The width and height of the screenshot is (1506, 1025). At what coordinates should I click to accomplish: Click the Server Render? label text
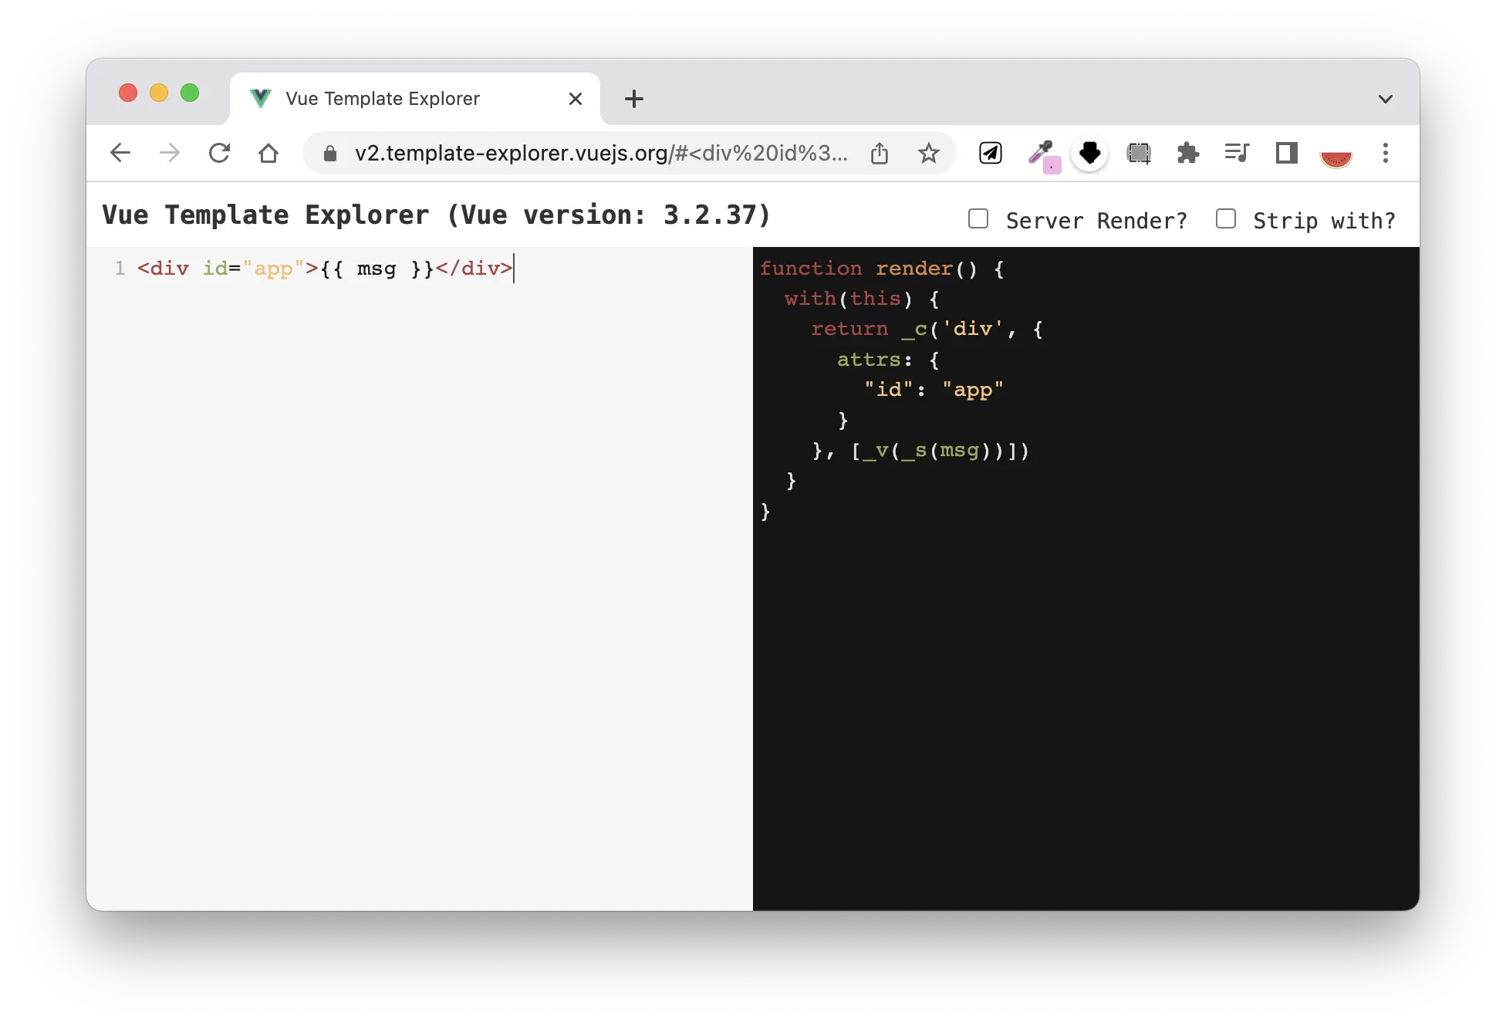[x=1096, y=221]
